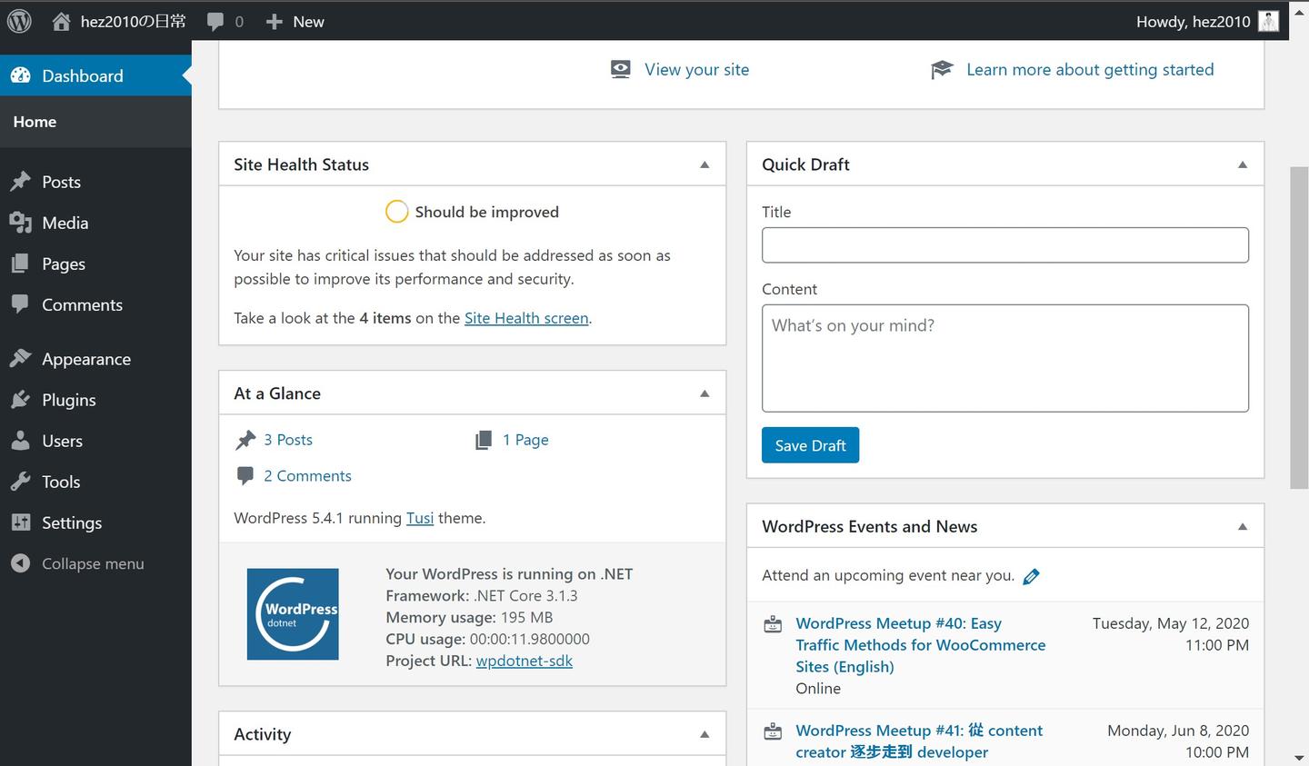Open the comments bubble in admin bar
This screenshot has height=766, width=1309.
215,21
